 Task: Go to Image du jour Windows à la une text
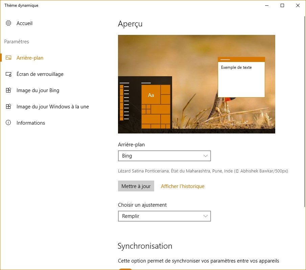coord(53,107)
